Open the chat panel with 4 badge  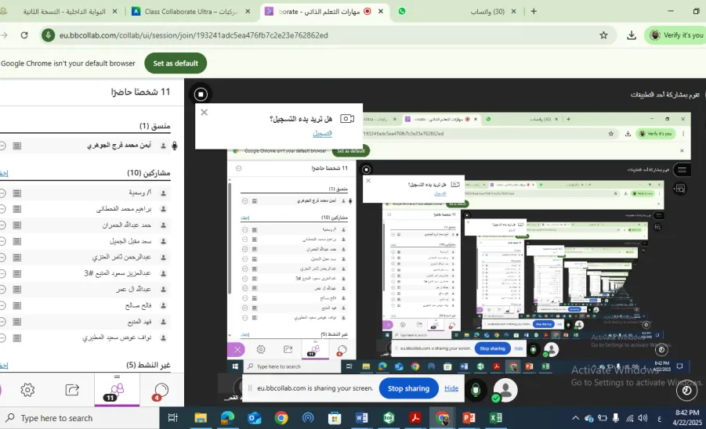point(161,391)
